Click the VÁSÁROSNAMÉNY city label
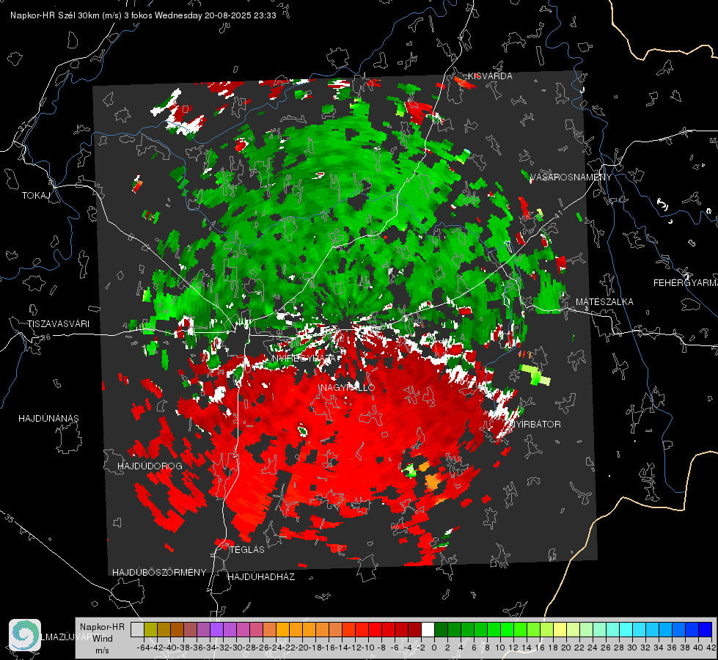This screenshot has height=660, width=718. tap(571, 177)
